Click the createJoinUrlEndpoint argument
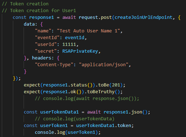The height and width of the screenshot is (137, 186). [143, 17]
